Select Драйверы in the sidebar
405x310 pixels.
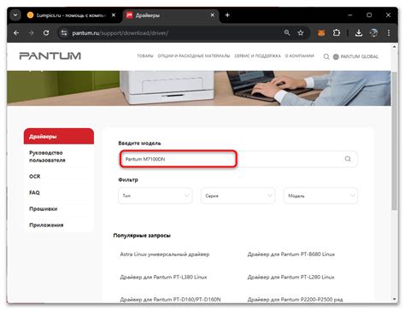click(x=59, y=137)
